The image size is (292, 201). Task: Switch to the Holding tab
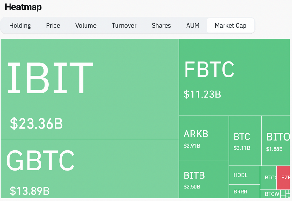20,26
